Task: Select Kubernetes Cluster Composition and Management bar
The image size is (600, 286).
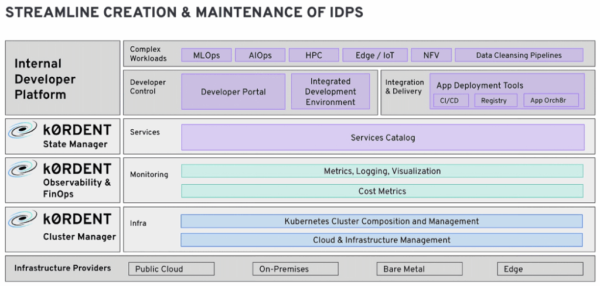Action: pos(381,221)
